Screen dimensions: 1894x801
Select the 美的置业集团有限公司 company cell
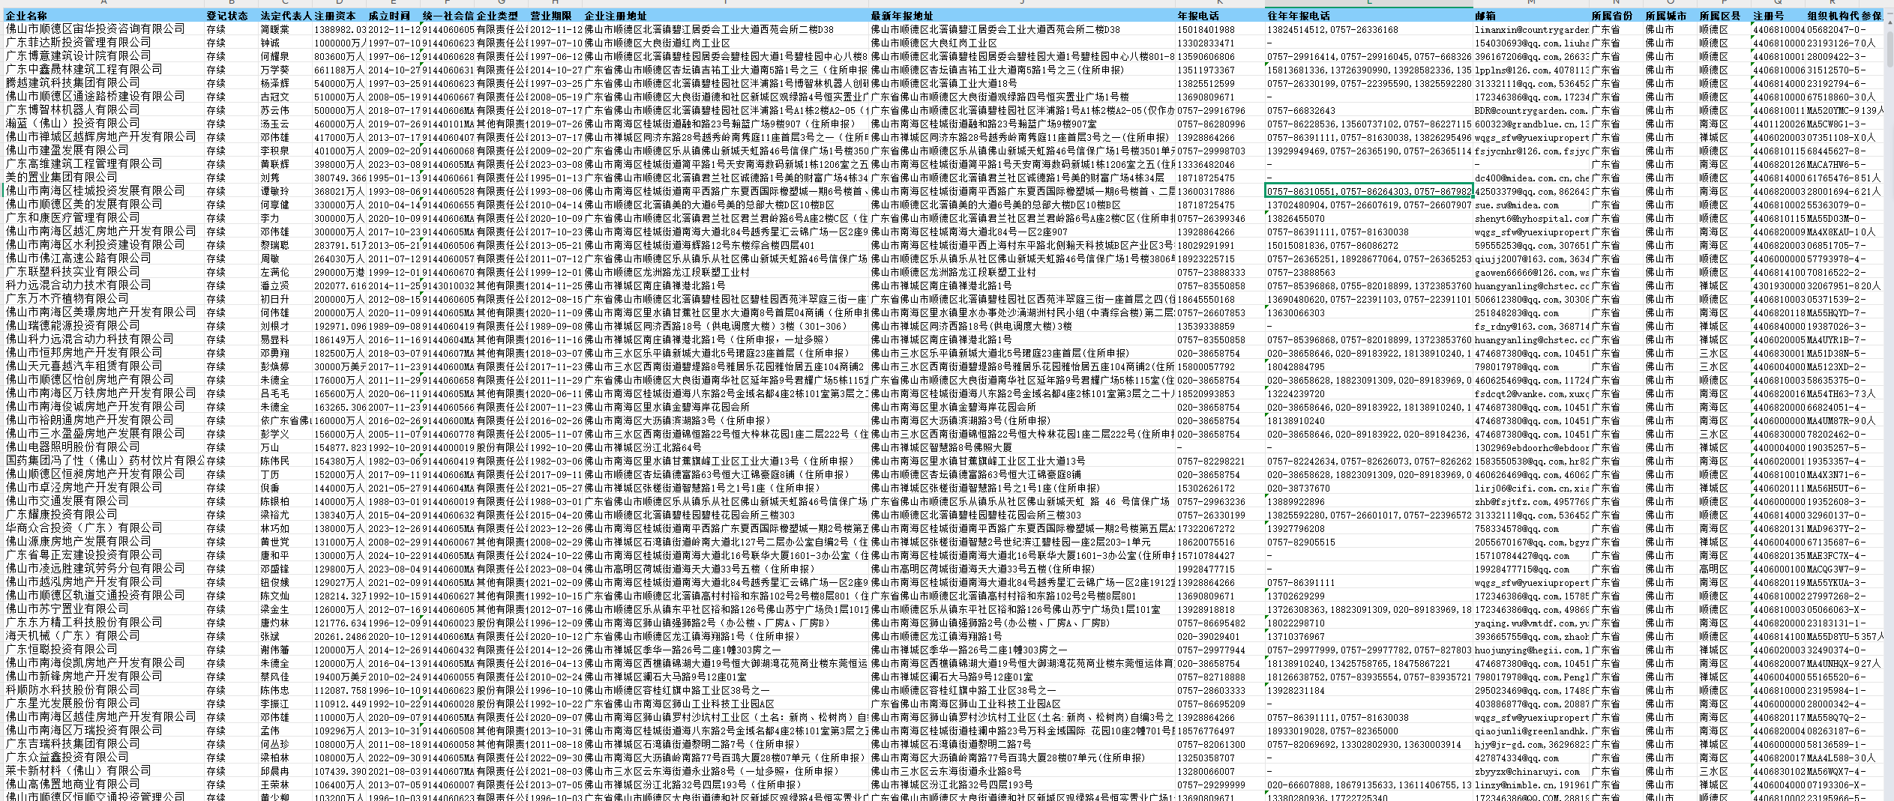[x=62, y=178]
